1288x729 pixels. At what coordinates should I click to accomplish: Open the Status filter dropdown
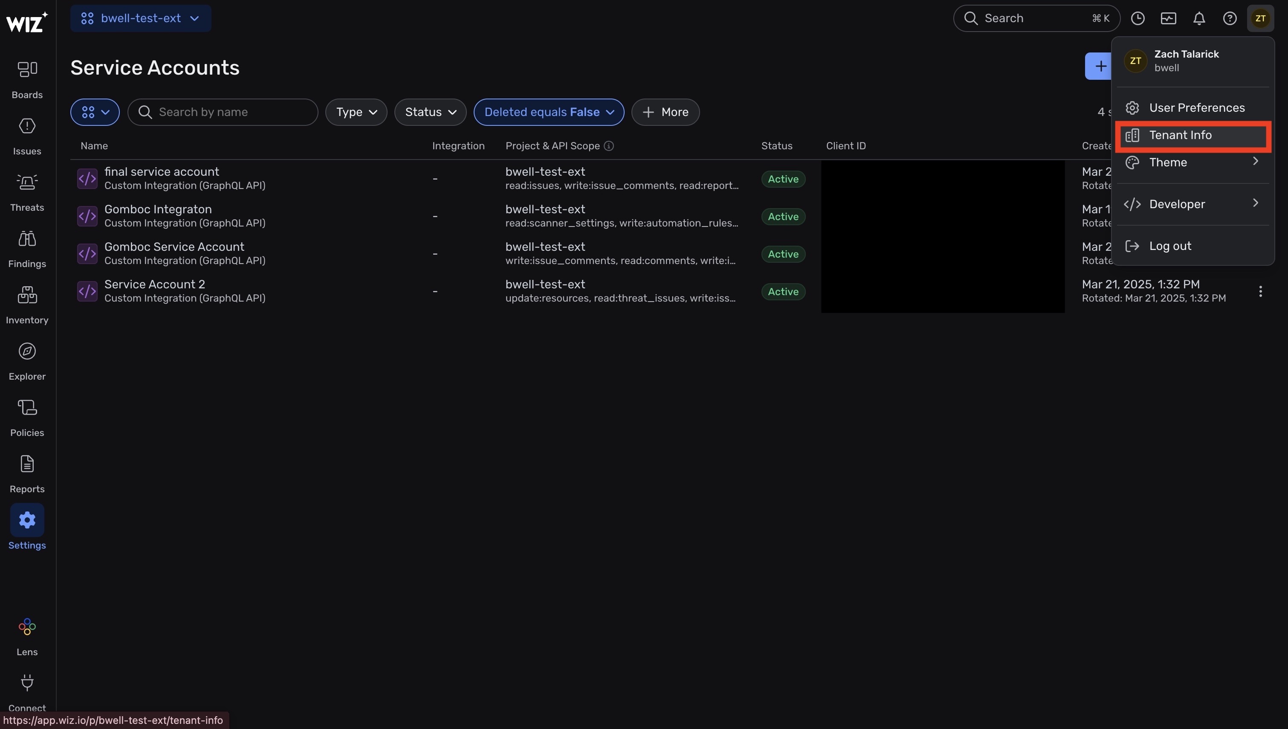coord(430,112)
